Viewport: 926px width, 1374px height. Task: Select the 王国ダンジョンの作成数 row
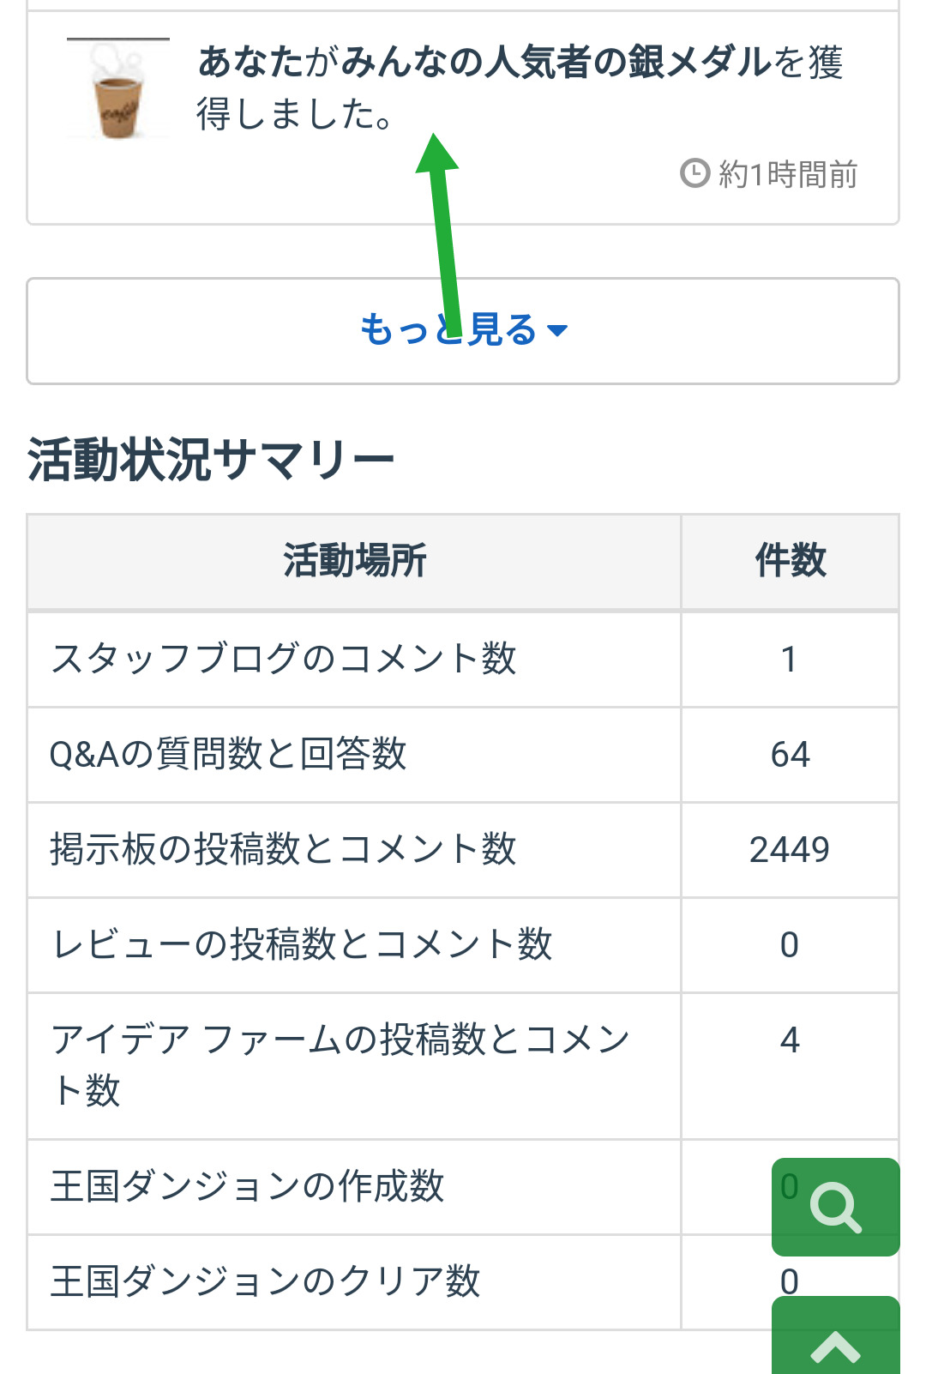pos(247,1186)
